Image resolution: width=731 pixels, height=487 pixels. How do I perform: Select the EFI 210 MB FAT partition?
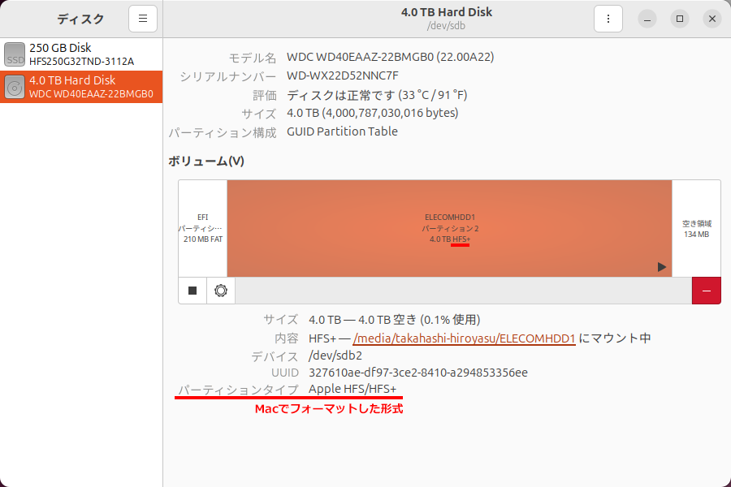click(x=202, y=229)
